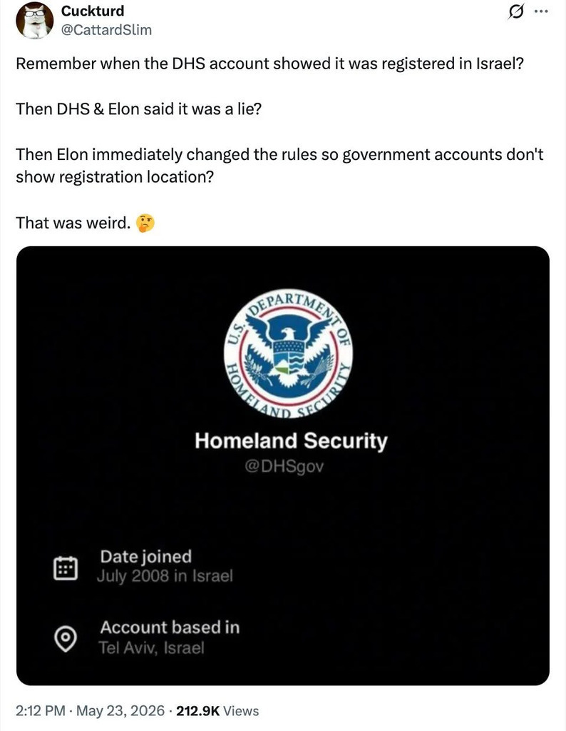The image size is (566, 731).
Task: Click the Tel Aviv, Israel text
Action: [151, 648]
